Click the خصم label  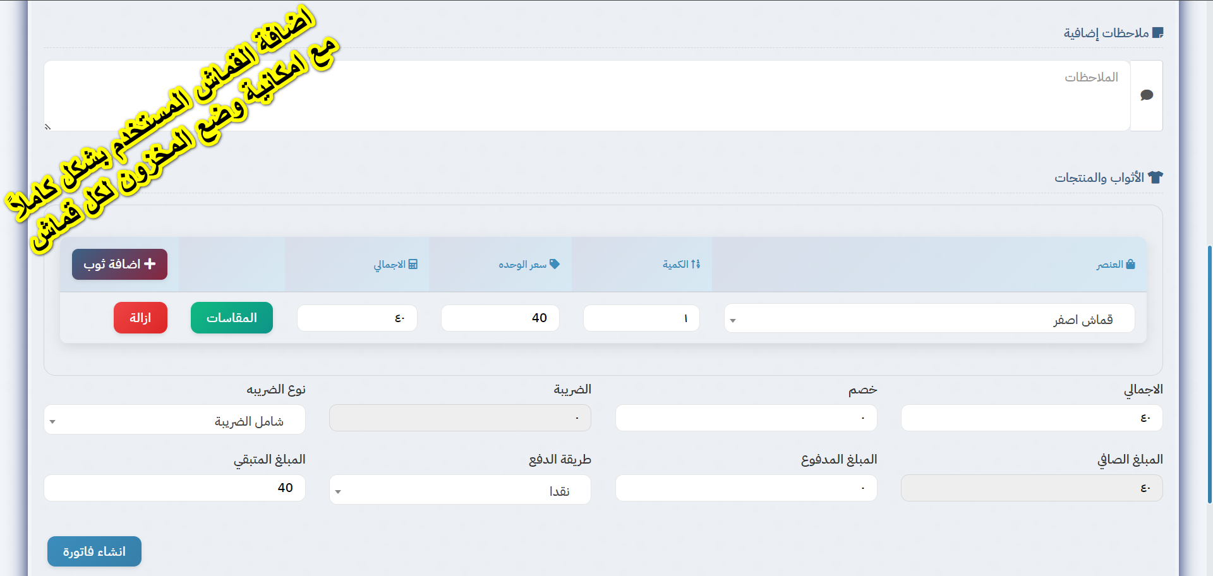(862, 390)
